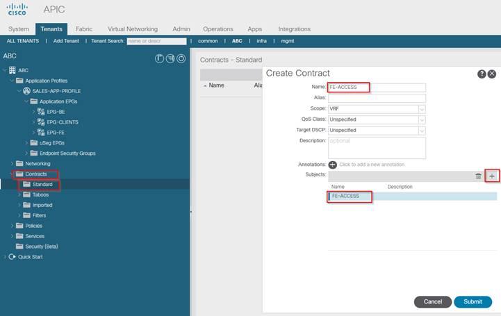501x316 pixels.
Task: Open the Tenants tab
Action: [51, 29]
